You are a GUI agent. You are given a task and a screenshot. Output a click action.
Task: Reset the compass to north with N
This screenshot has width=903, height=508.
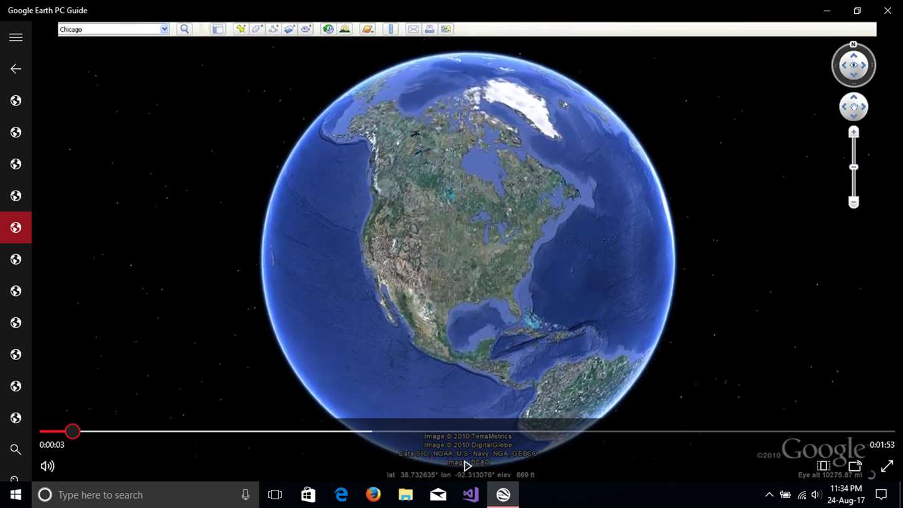point(853,45)
